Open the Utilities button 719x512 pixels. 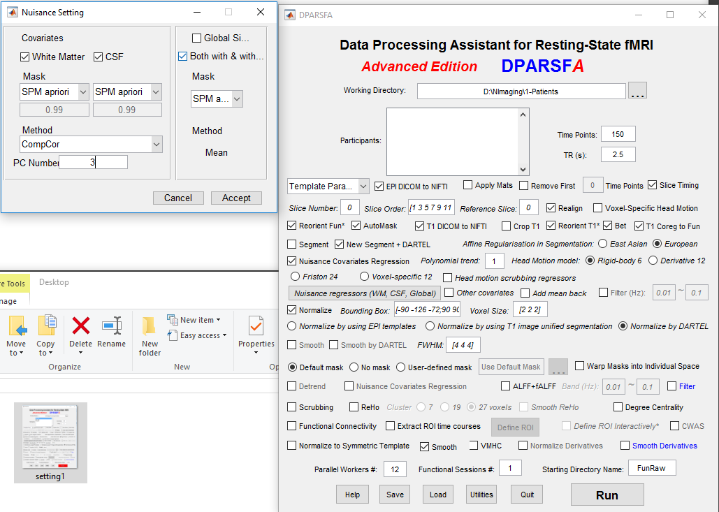pos(481,495)
